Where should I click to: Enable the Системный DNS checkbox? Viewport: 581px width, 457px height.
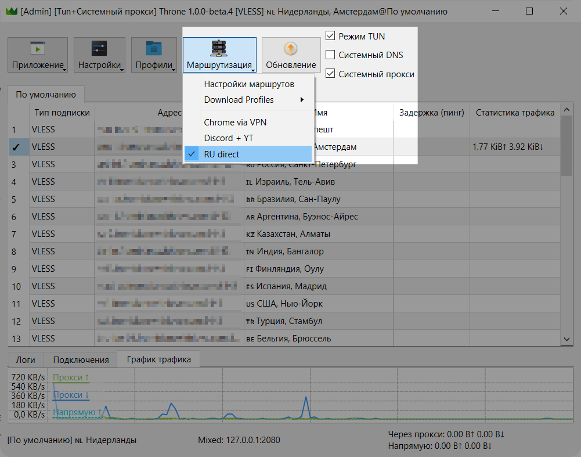pyautogui.click(x=330, y=55)
